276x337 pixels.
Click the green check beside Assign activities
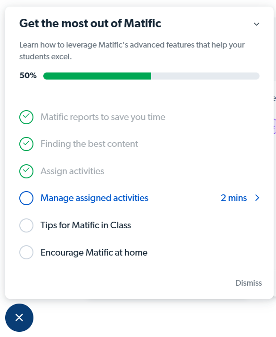tap(26, 171)
